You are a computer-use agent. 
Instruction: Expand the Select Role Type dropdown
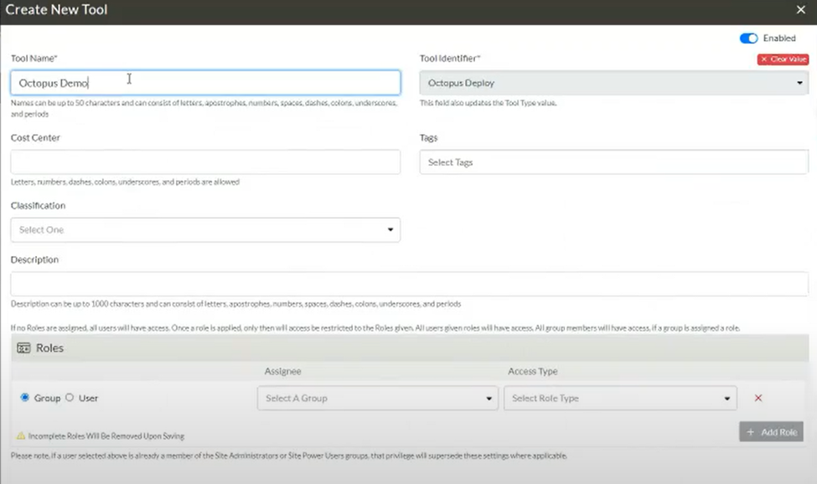[x=620, y=398]
